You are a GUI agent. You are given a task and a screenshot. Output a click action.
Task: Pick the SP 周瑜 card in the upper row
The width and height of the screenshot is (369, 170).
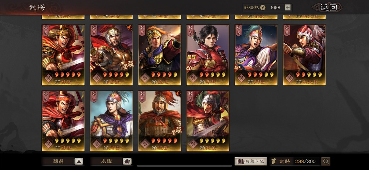point(256,55)
